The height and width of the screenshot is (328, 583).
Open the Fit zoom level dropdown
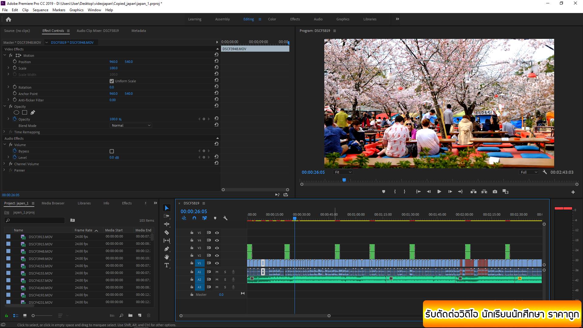[343, 172]
